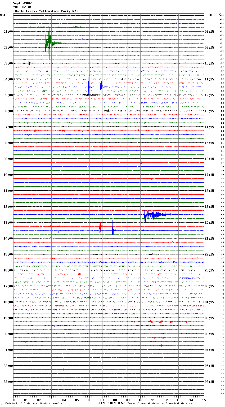This screenshot has height=407, width=225.
Task: Click the blue spike at minute 06 after 04:00
Action: pos(89,86)
